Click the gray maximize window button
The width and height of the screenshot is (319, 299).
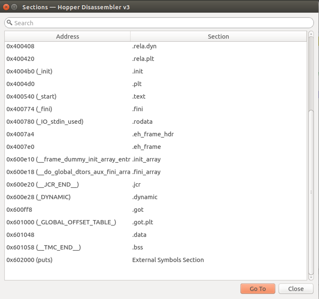tap(14, 7)
